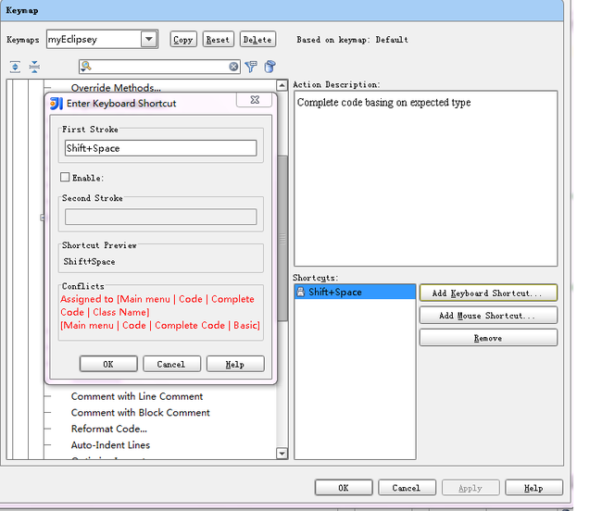
Task: Select Comment with Line Comment action
Action: click(x=137, y=396)
